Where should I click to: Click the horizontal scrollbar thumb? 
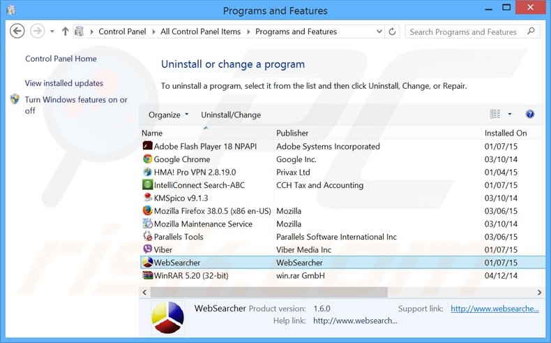pos(269,292)
